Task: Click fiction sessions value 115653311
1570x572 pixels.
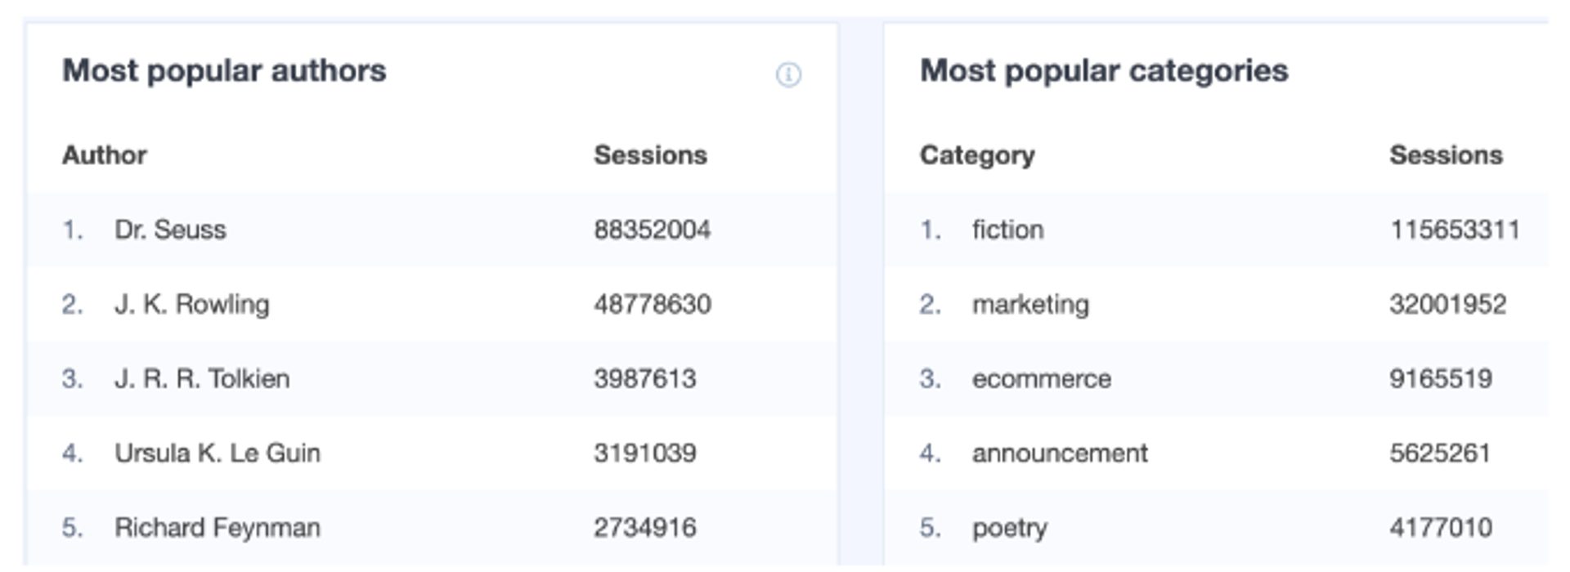Action: [1454, 230]
